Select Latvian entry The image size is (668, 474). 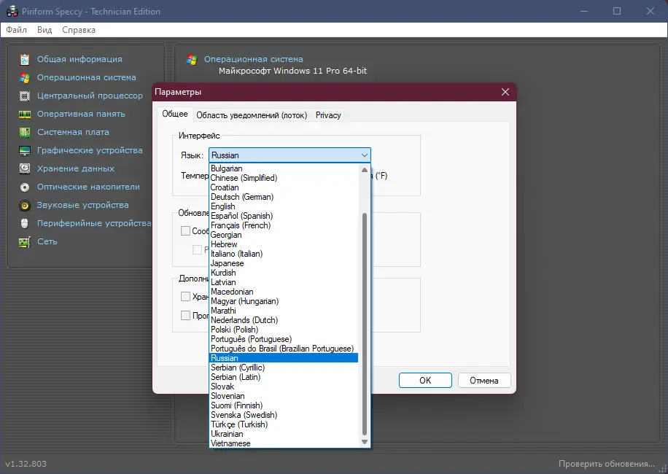pos(284,282)
